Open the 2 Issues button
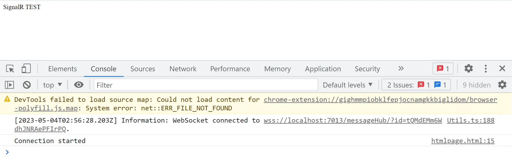This screenshot has width=512, height=163. pyautogui.click(x=416, y=85)
